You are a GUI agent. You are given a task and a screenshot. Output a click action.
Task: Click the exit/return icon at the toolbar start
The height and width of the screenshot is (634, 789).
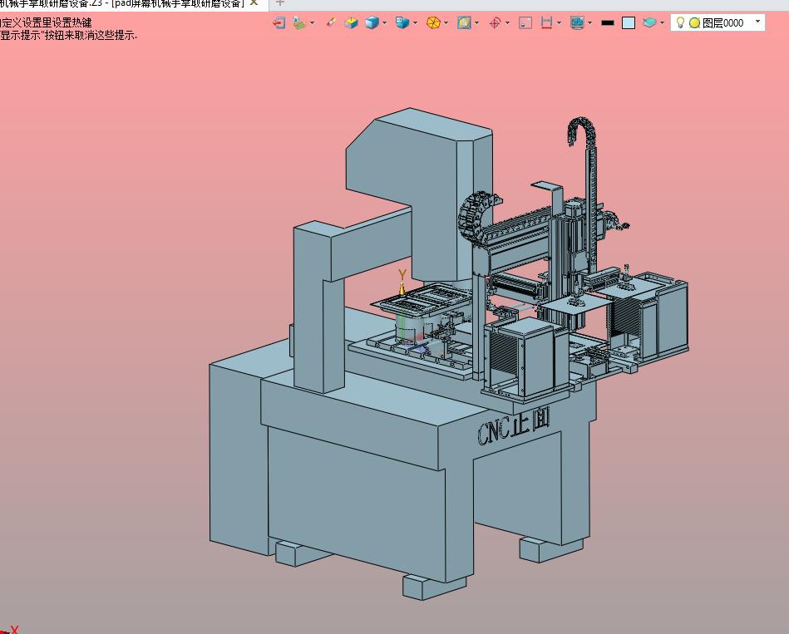pyautogui.click(x=279, y=22)
